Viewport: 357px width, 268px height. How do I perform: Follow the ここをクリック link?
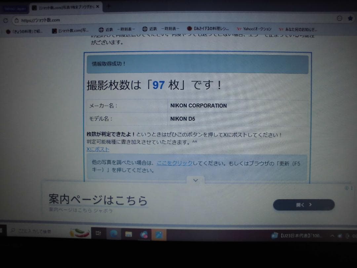coord(175,163)
